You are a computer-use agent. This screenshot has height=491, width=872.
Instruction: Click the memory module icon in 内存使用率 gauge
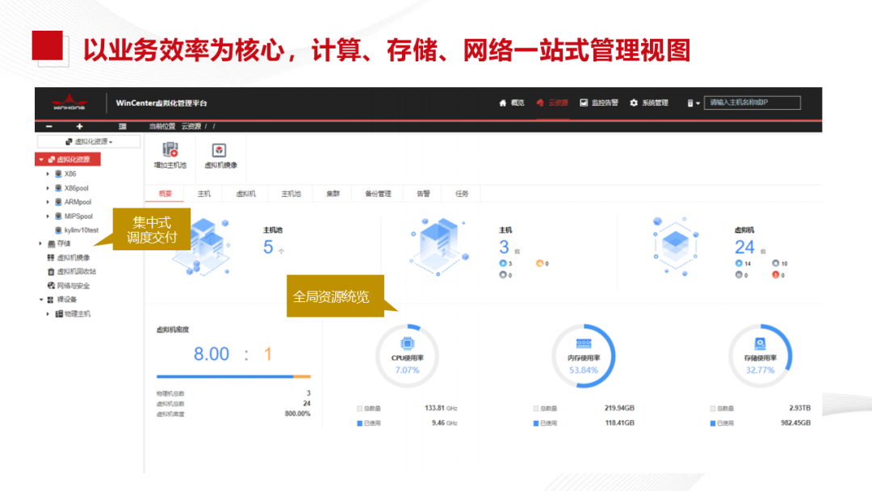coord(584,344)
